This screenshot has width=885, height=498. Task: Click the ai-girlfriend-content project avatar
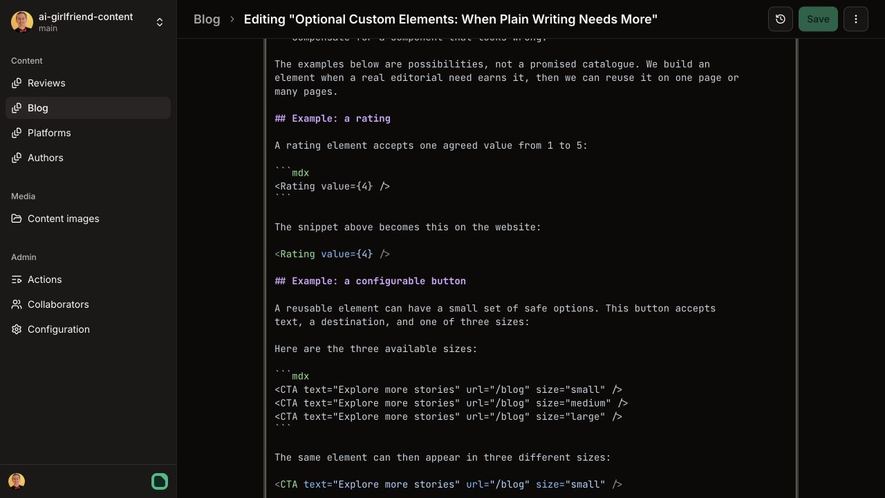[22, 22]
